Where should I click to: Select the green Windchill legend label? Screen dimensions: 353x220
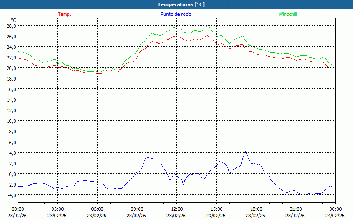288,14
